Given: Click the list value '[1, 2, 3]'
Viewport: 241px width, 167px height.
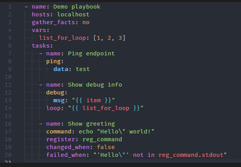Looking at the screenshot, I should (x=109, y=38).
